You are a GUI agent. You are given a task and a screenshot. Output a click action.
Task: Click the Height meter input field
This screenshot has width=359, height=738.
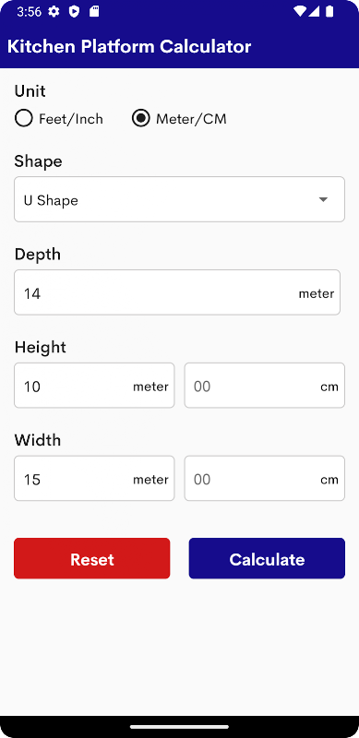[x=94, y=385]
